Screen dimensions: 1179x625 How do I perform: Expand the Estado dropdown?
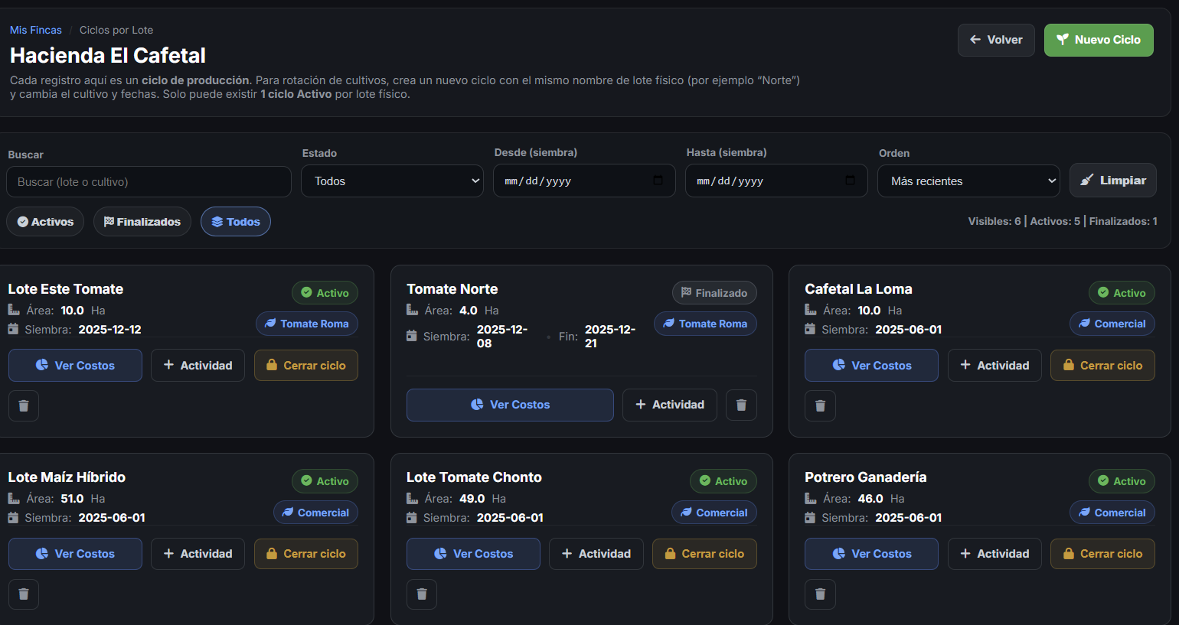(x=392, y=181)
